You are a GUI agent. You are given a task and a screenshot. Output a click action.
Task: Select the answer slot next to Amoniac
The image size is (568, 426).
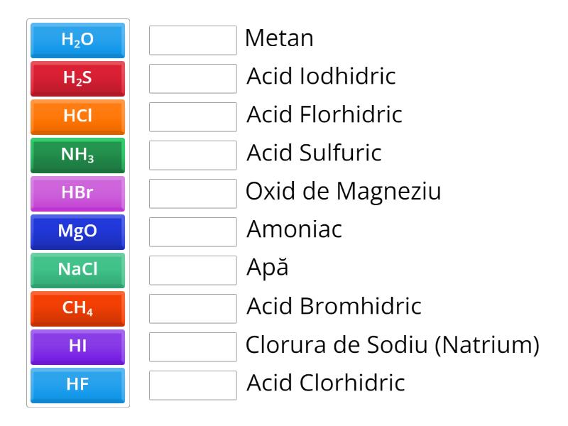coord(193,232)
